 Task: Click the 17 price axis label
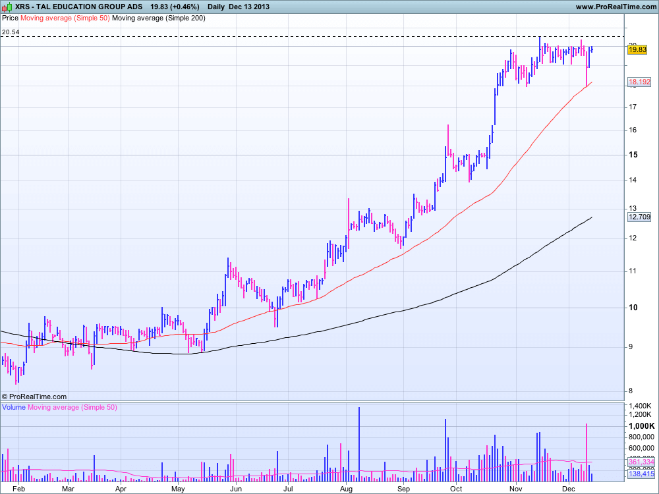633,107
